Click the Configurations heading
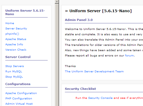 click(18, 84)
